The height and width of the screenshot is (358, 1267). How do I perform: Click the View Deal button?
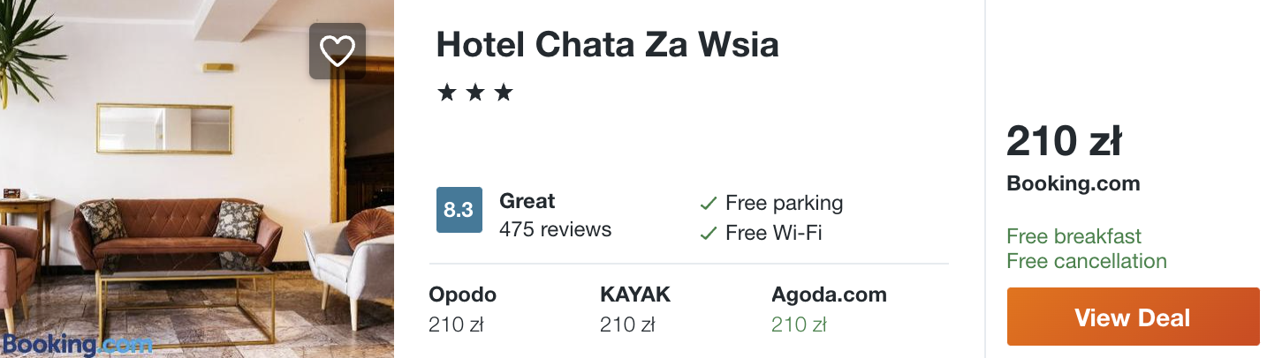[x=1133, y=317]
